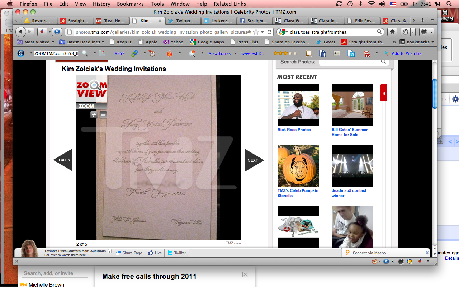The image size is (459, 287).
Task: Bookmark this page with the star icon
Action: point(256,32)
